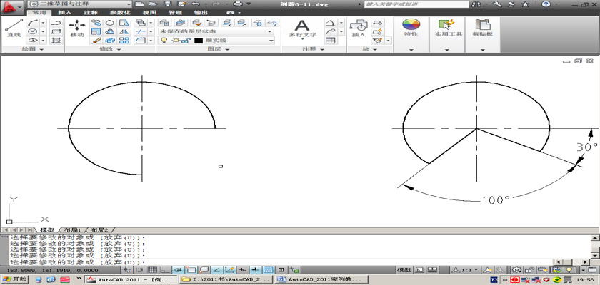This screenshot has height=285, width=600.
Task: Switch to the 布局2 layout tab
Action: (99, 230)
